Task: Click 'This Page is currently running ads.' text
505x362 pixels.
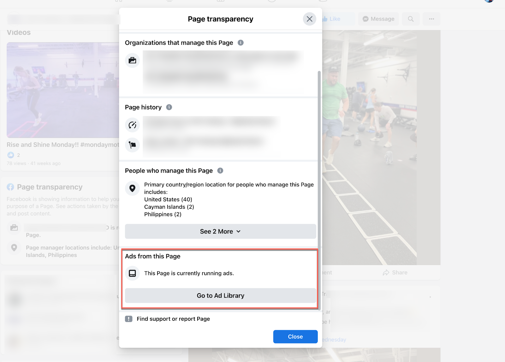Action: click(x=189, y=273)
